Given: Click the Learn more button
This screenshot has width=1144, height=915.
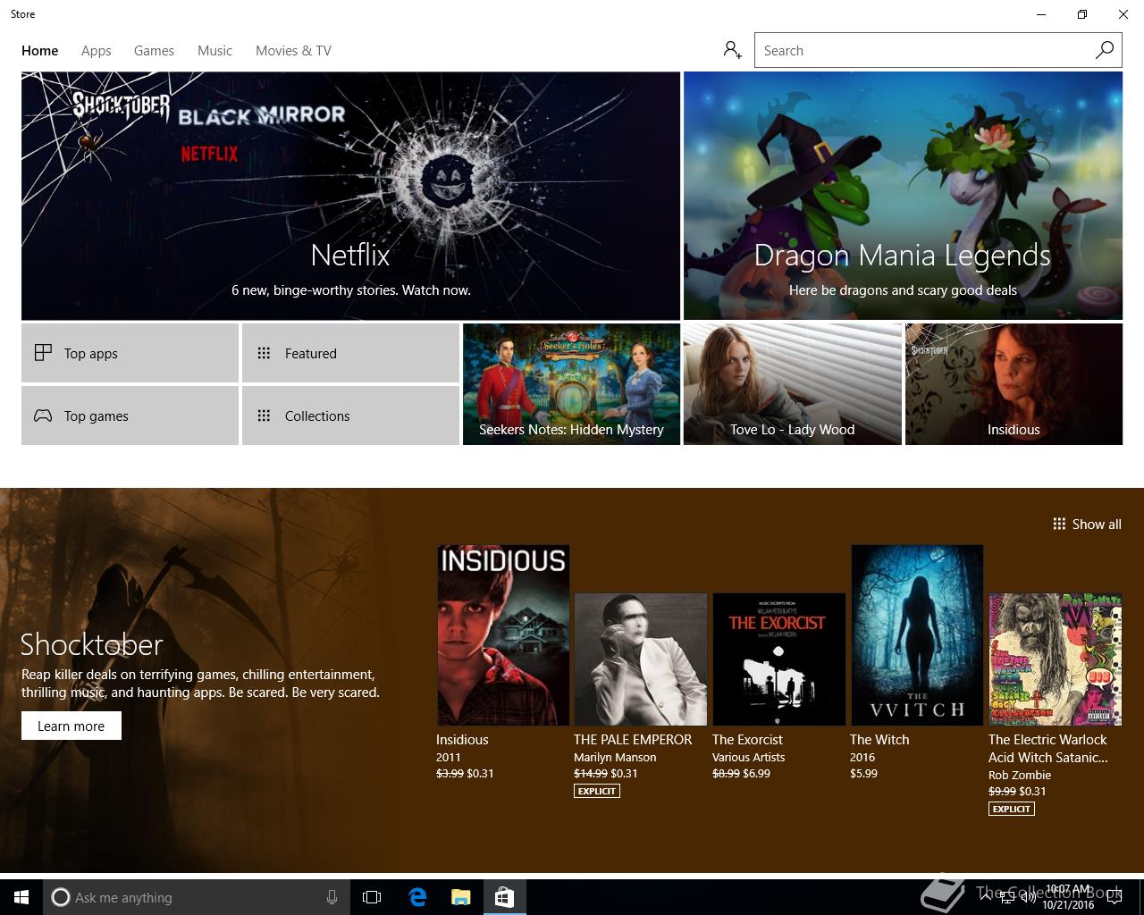Looking at the screenshot, I should coord(71,726).
